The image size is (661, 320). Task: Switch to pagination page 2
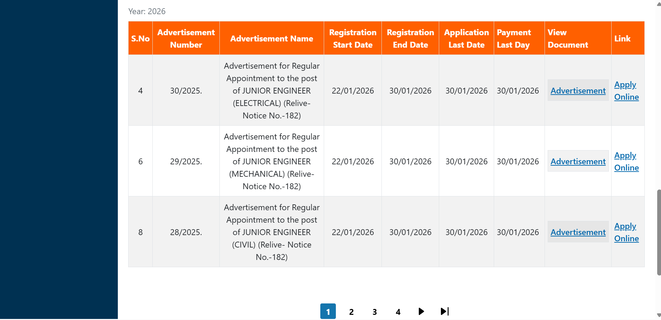[x=351, y=311]
